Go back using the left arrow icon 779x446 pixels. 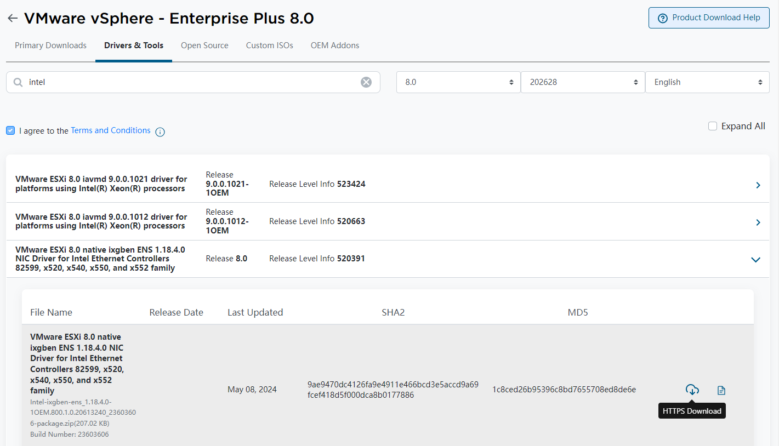pos(12,18)
